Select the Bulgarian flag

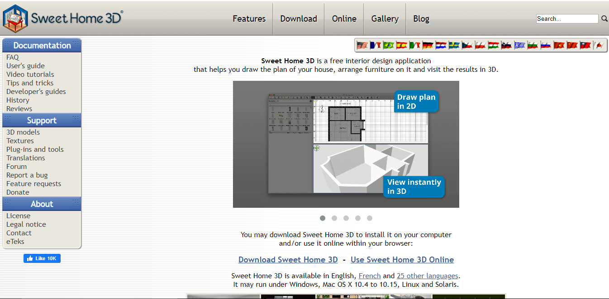(x=533, y=45)
